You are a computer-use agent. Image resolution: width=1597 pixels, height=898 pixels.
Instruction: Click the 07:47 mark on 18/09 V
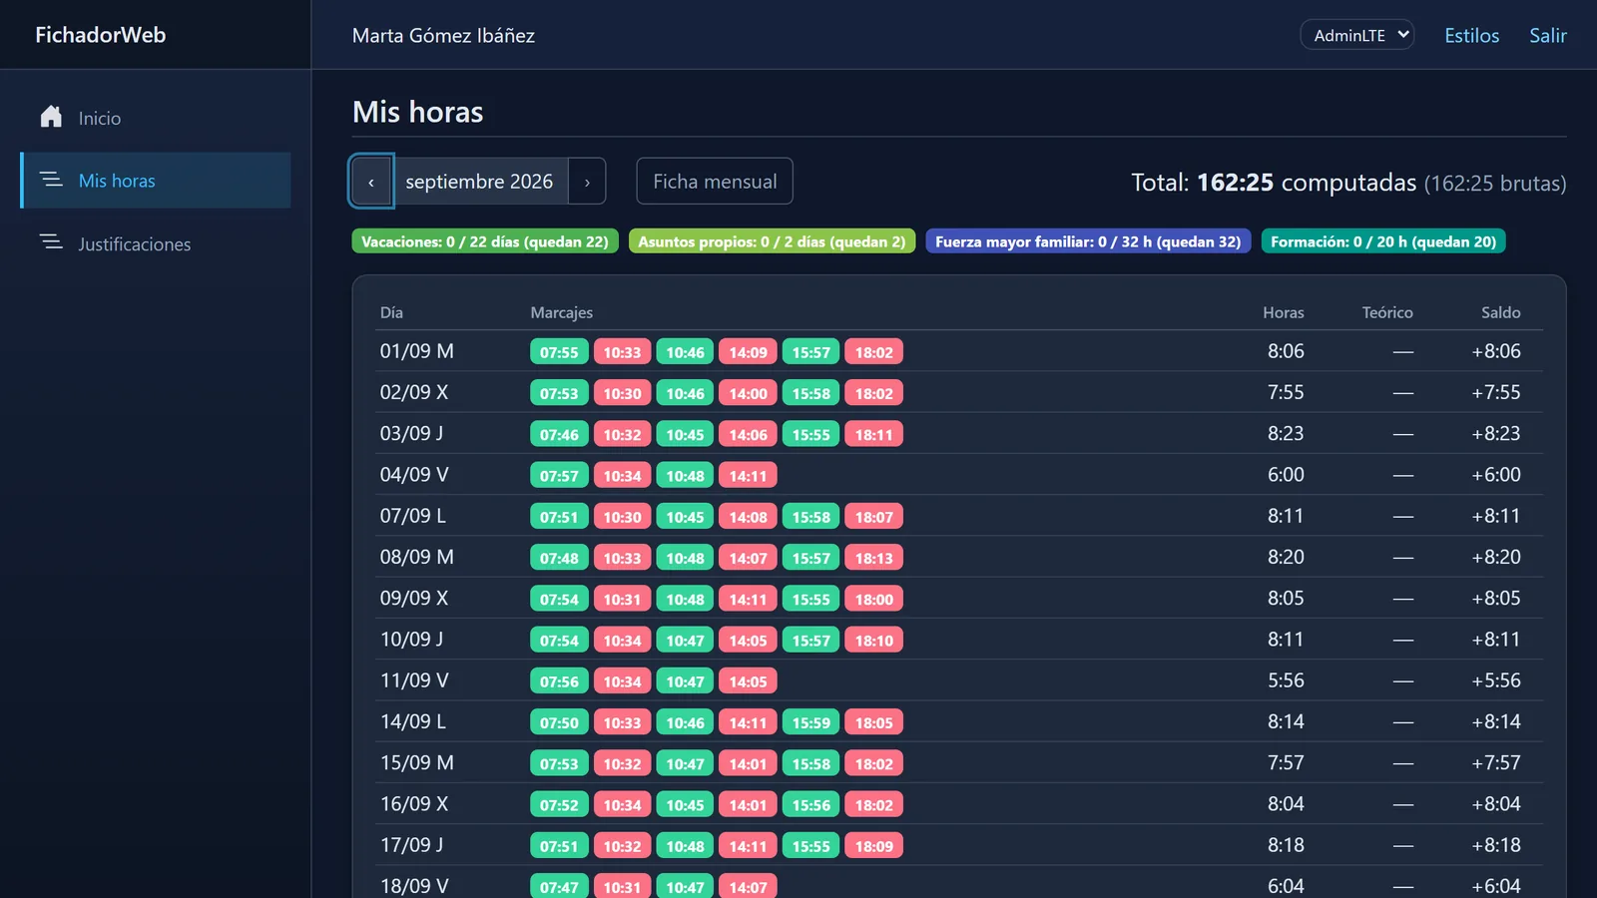click(559, 886)
